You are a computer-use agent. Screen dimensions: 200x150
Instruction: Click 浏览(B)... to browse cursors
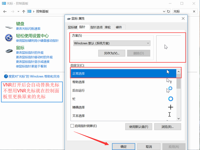[x=167, y=127]
